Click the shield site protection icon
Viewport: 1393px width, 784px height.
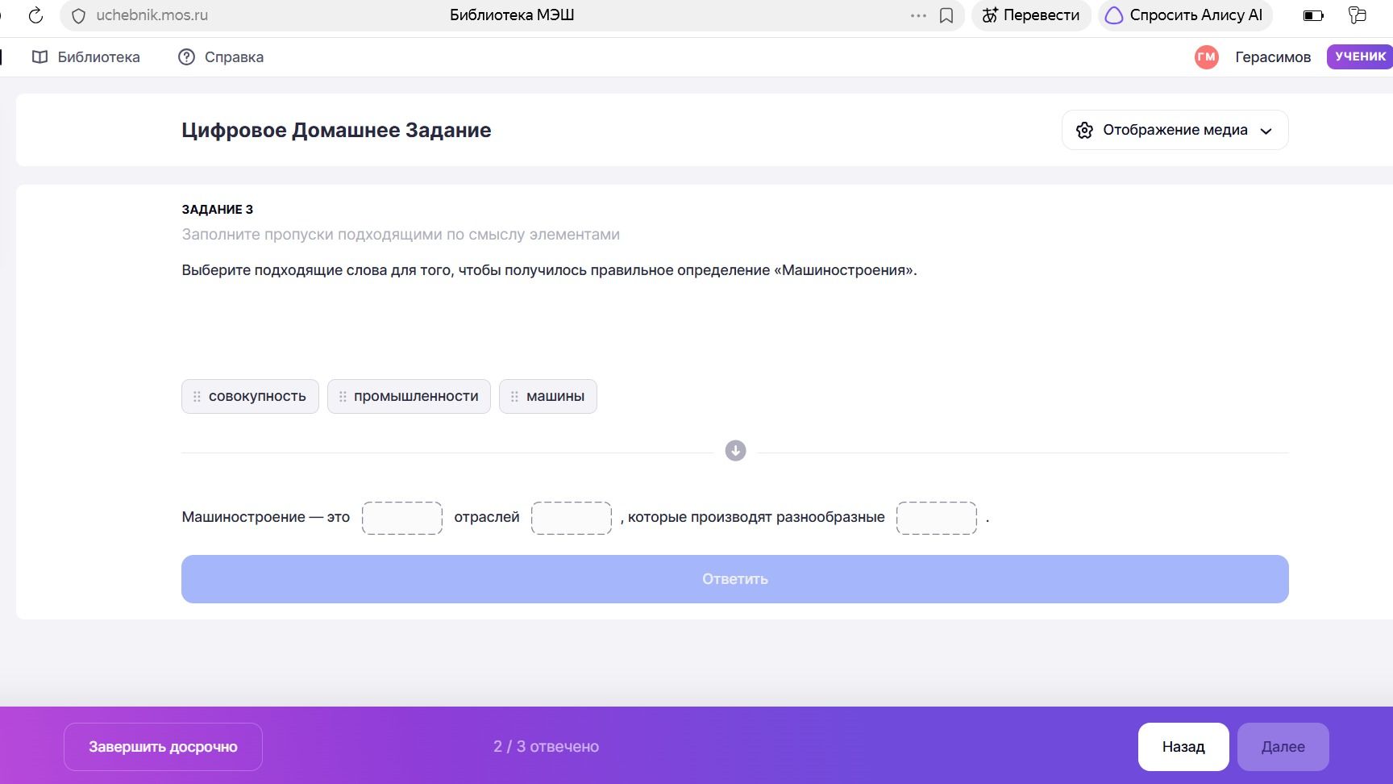tap(78, 15)
